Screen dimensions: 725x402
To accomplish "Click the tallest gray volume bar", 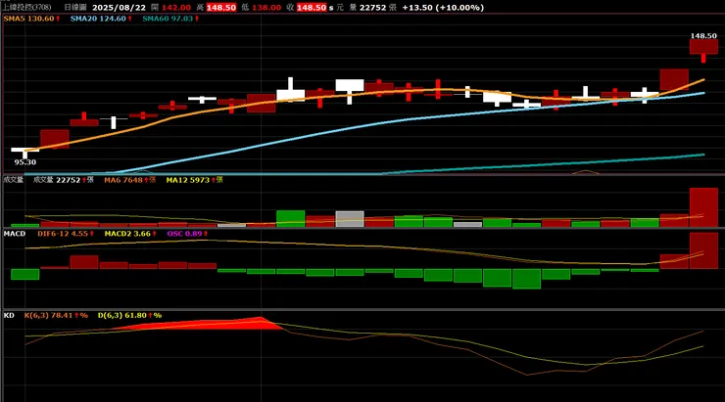I will [350, 219].
